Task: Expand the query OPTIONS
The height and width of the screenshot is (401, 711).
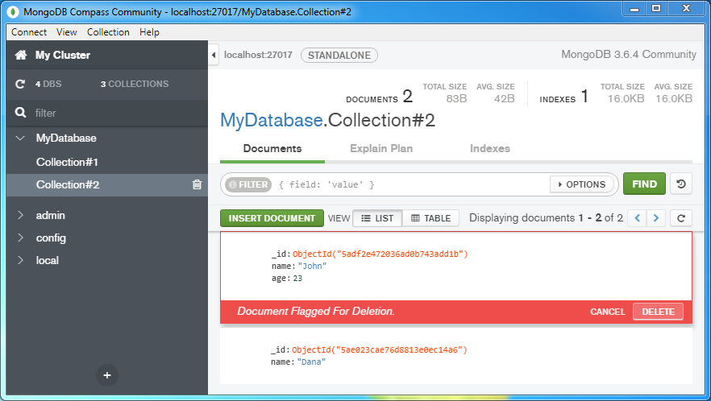Action: [582, 184]
